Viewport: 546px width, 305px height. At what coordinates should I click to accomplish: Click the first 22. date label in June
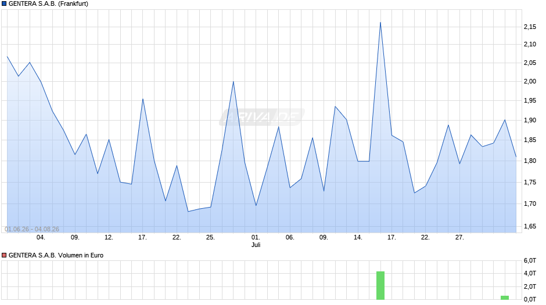tap(177, 238)
